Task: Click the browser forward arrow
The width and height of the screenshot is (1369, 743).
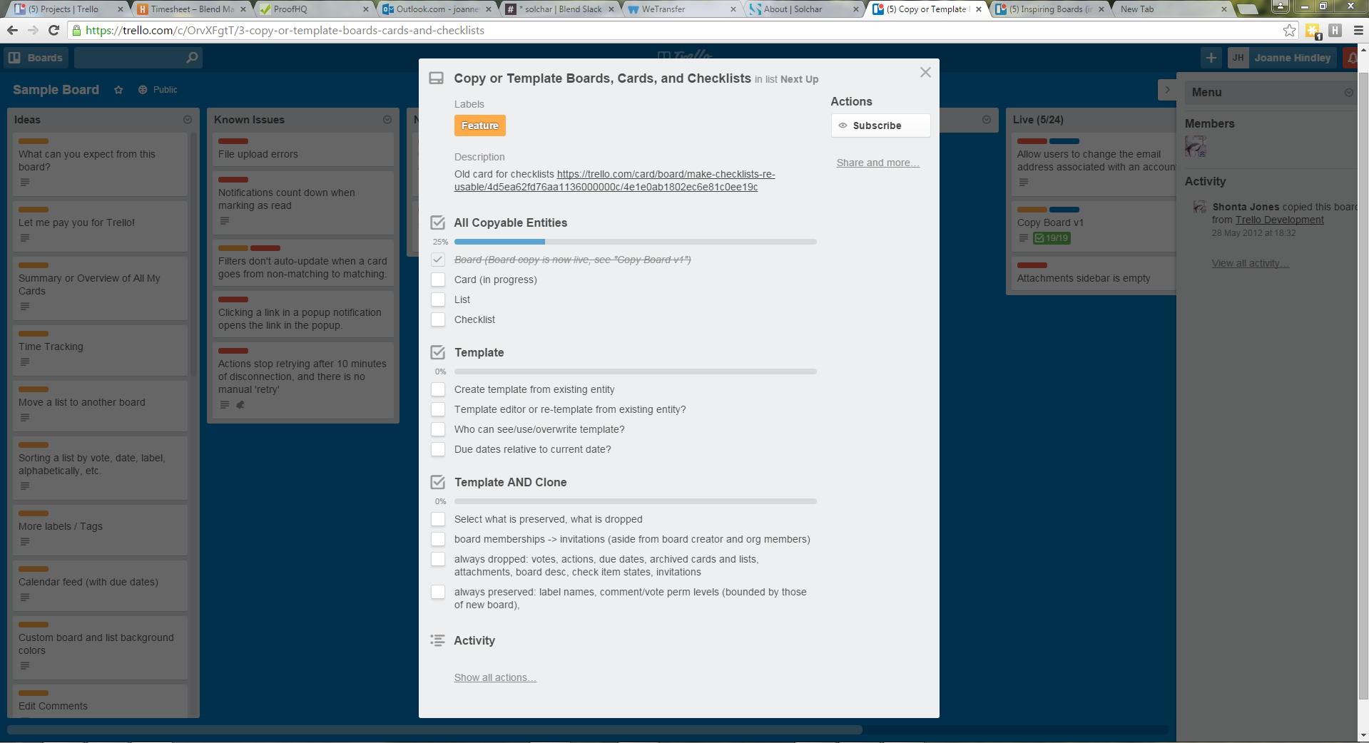Action: (x=33, y=30)
